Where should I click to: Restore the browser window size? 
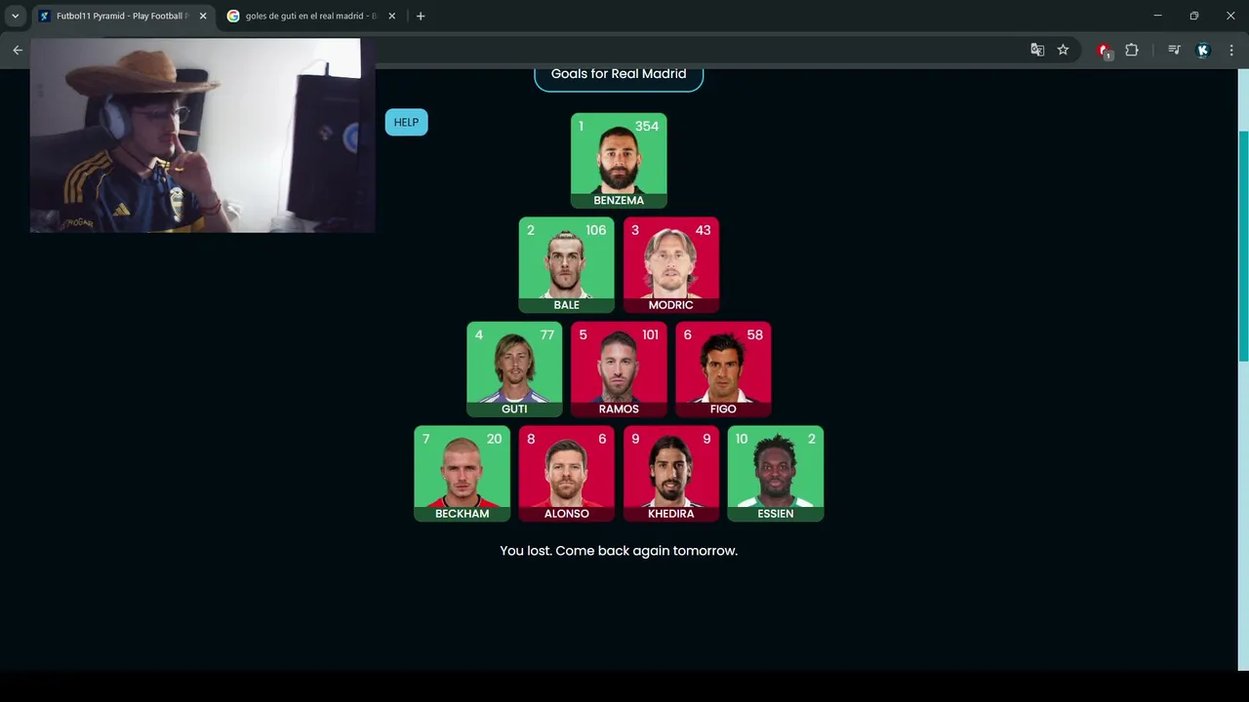coord(1193,16)
